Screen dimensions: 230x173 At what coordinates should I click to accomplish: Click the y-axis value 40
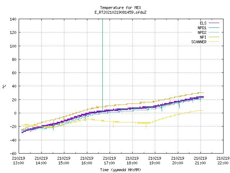click(14, 86)
